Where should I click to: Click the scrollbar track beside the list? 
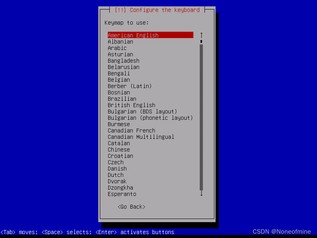point(201,117)
